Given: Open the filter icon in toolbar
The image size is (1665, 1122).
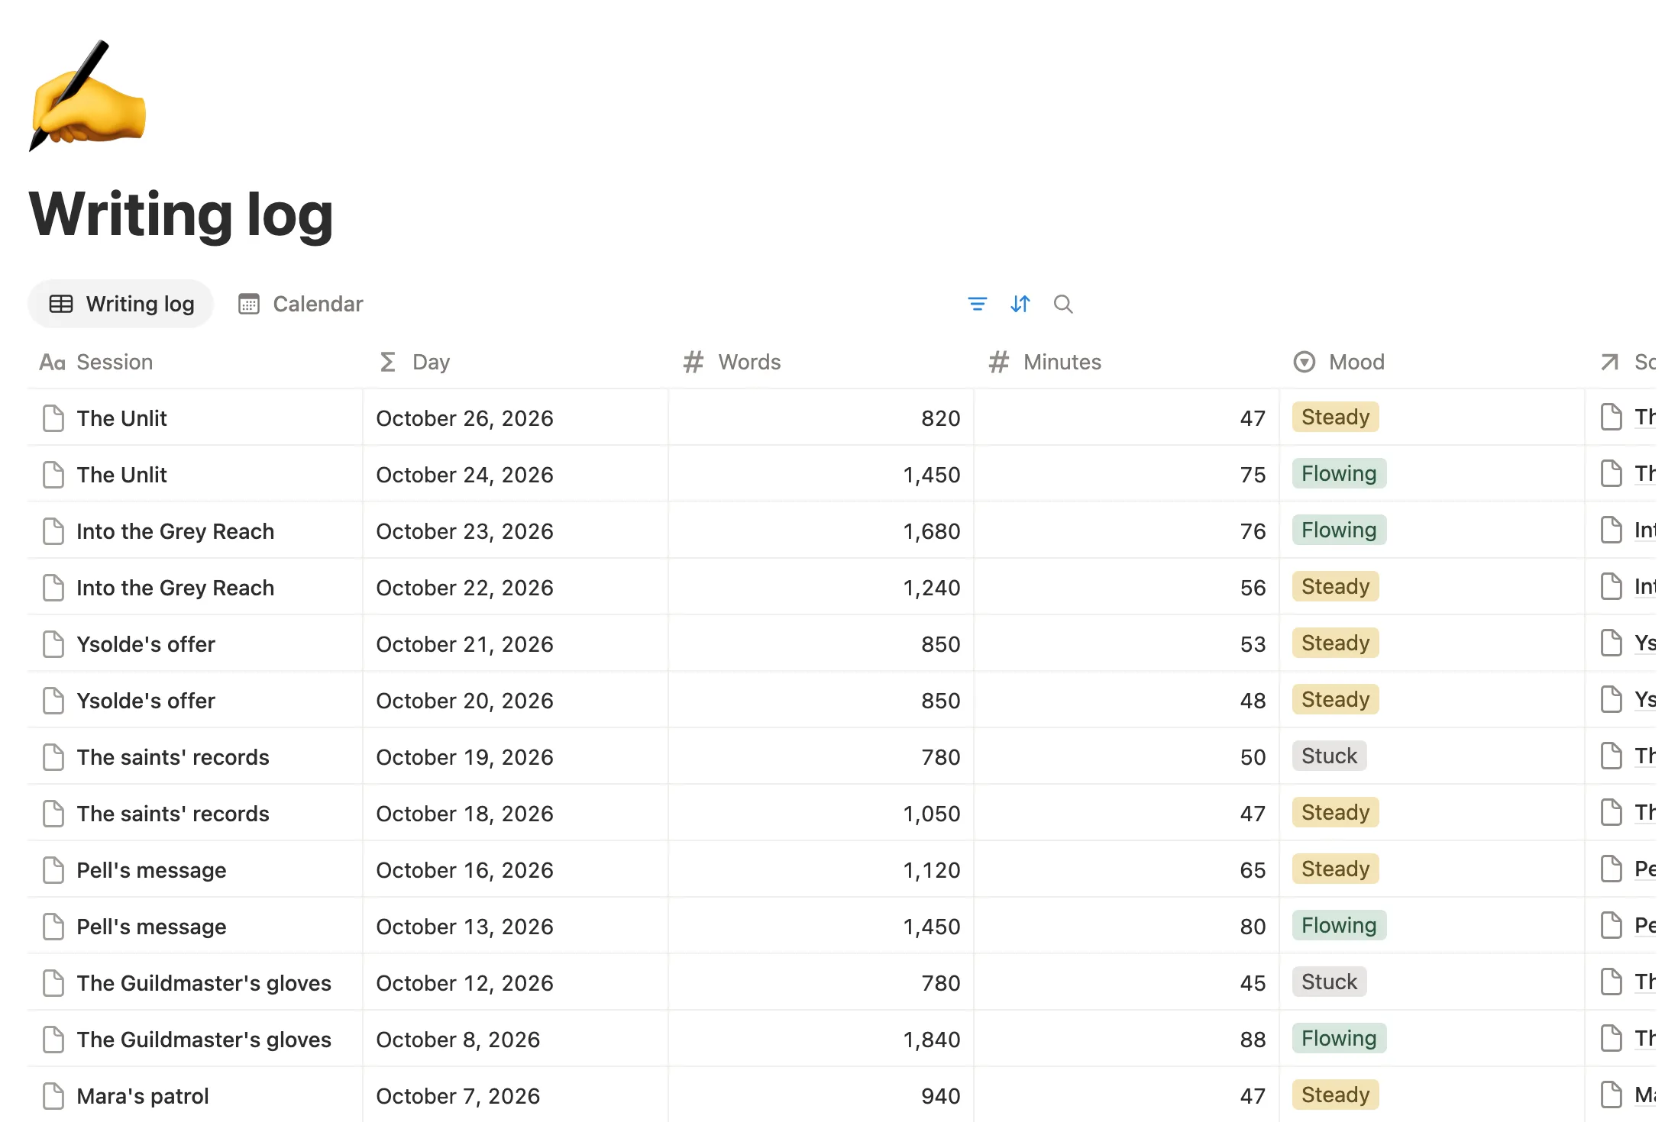Looking at the screenshot, I should (977, 304).
